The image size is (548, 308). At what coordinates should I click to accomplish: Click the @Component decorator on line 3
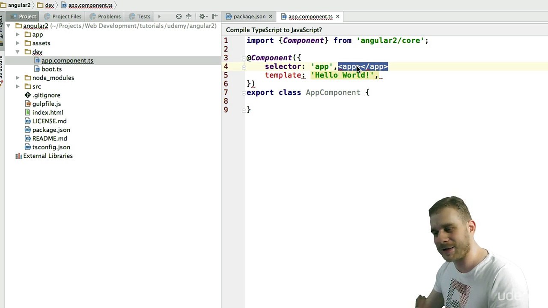[269, 58]
